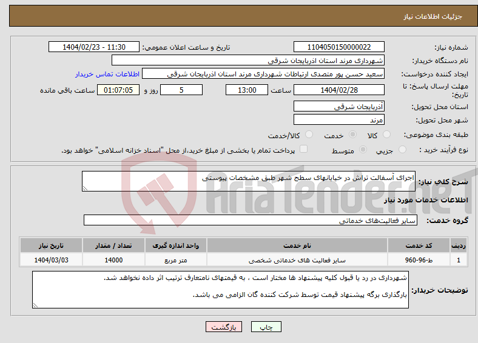Click the buyer organization name field
This screenshot has height=343, width=478.
[x=248, y=61]
